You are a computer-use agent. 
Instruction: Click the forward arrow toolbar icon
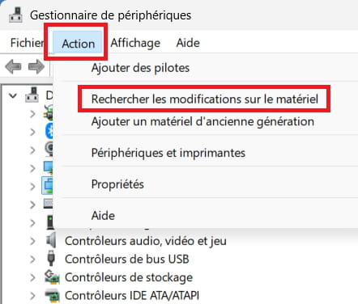click(x=36, y=66)
